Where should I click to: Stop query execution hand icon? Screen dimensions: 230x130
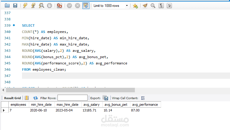(49, 6)
